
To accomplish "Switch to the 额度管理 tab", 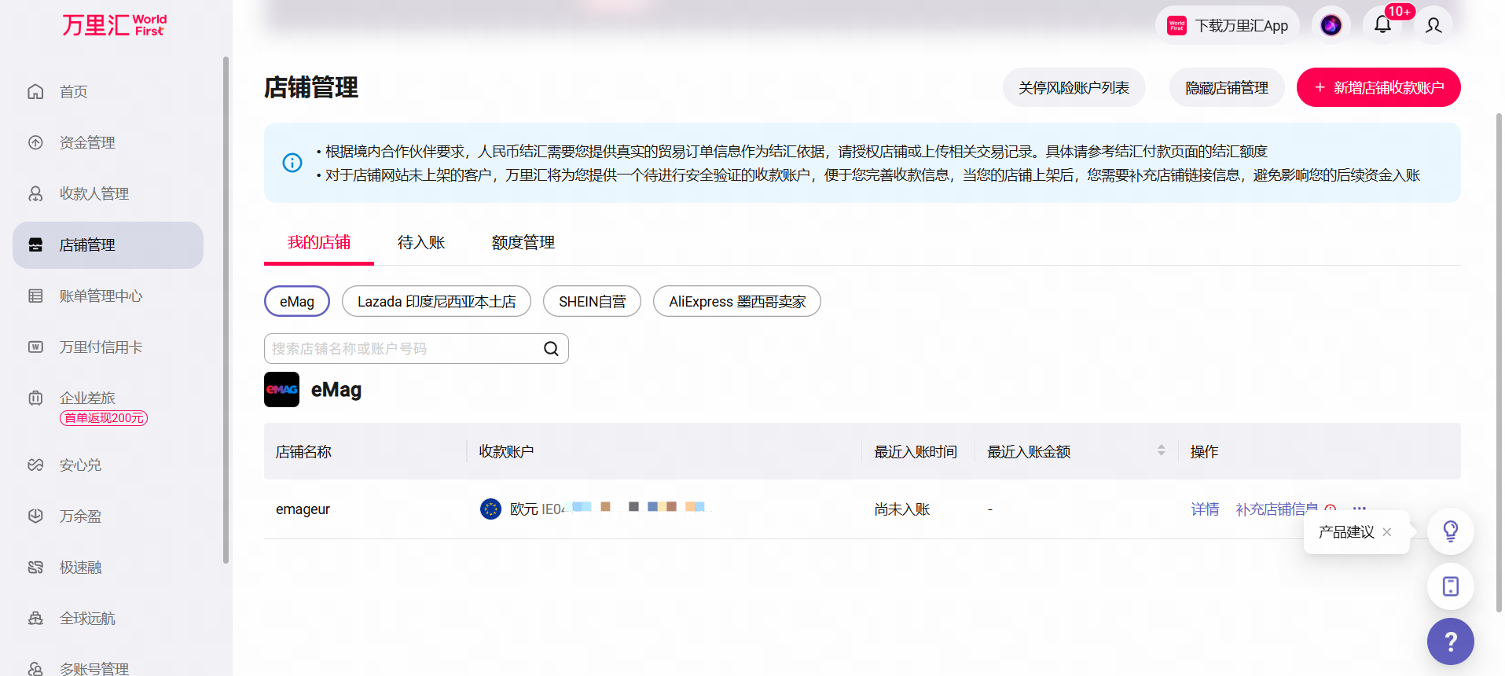I will [x=523, y=242].
